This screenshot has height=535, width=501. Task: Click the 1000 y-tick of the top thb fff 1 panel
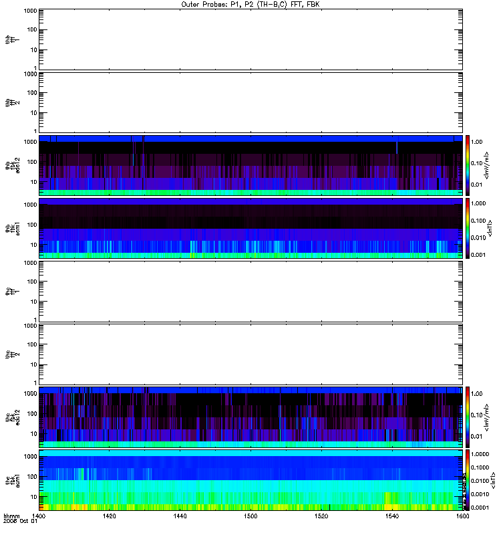[30, 11]
